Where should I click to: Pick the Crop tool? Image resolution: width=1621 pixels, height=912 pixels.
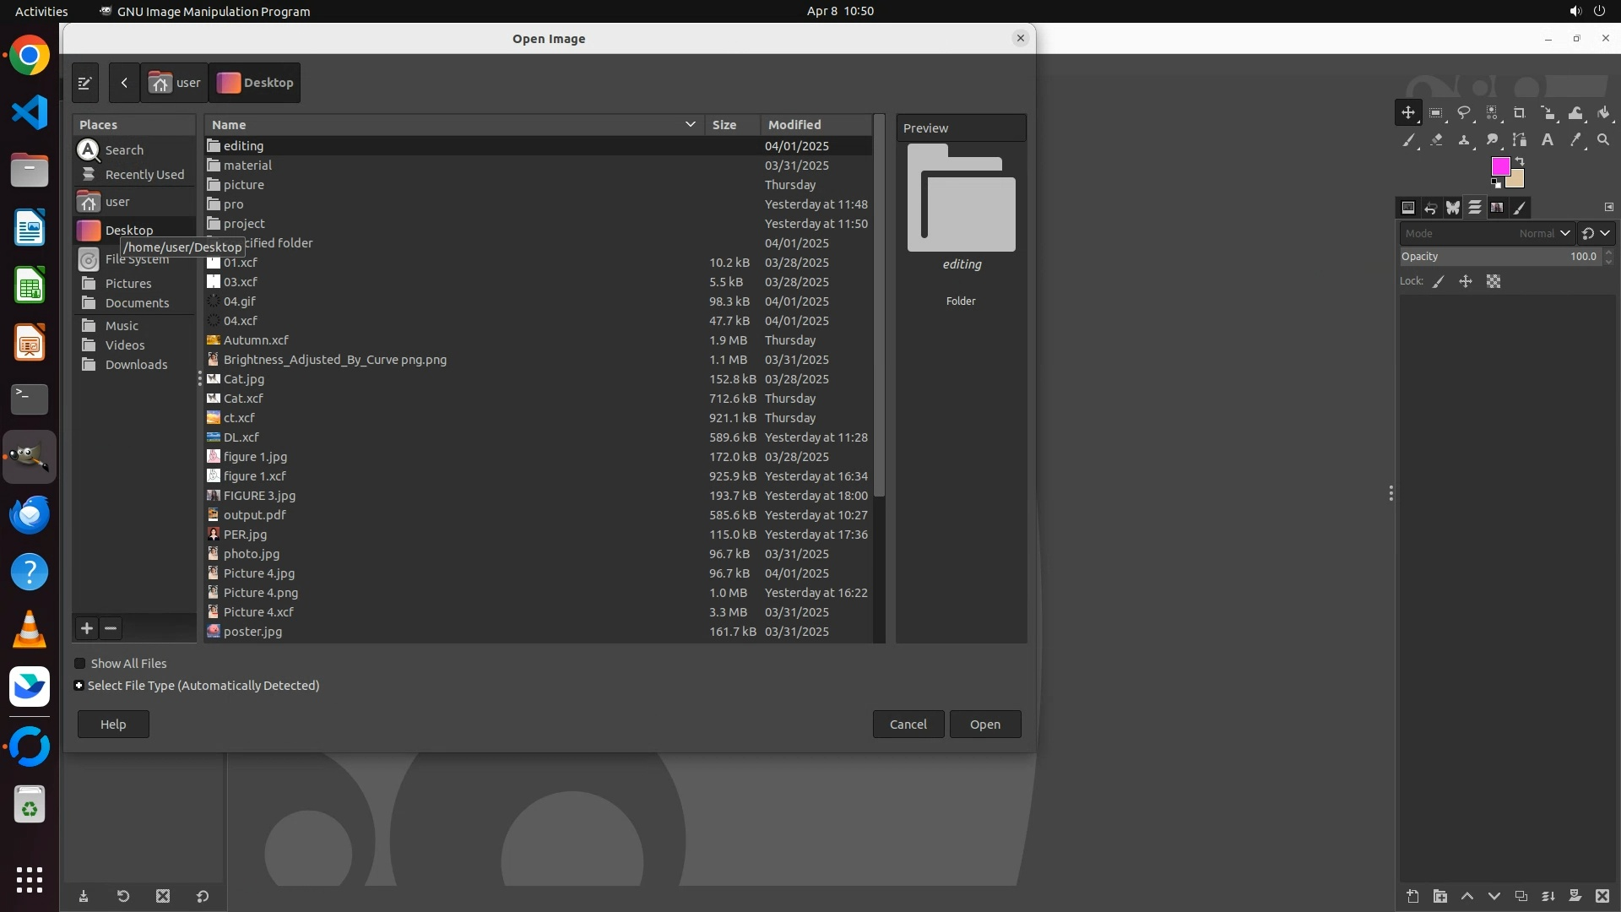[1520, 113]
